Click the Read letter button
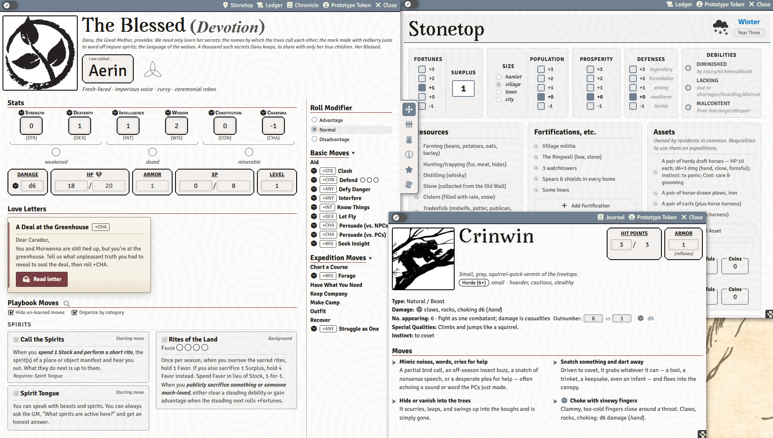The height and width of the screenshot is (438, 773). point(42,279)
